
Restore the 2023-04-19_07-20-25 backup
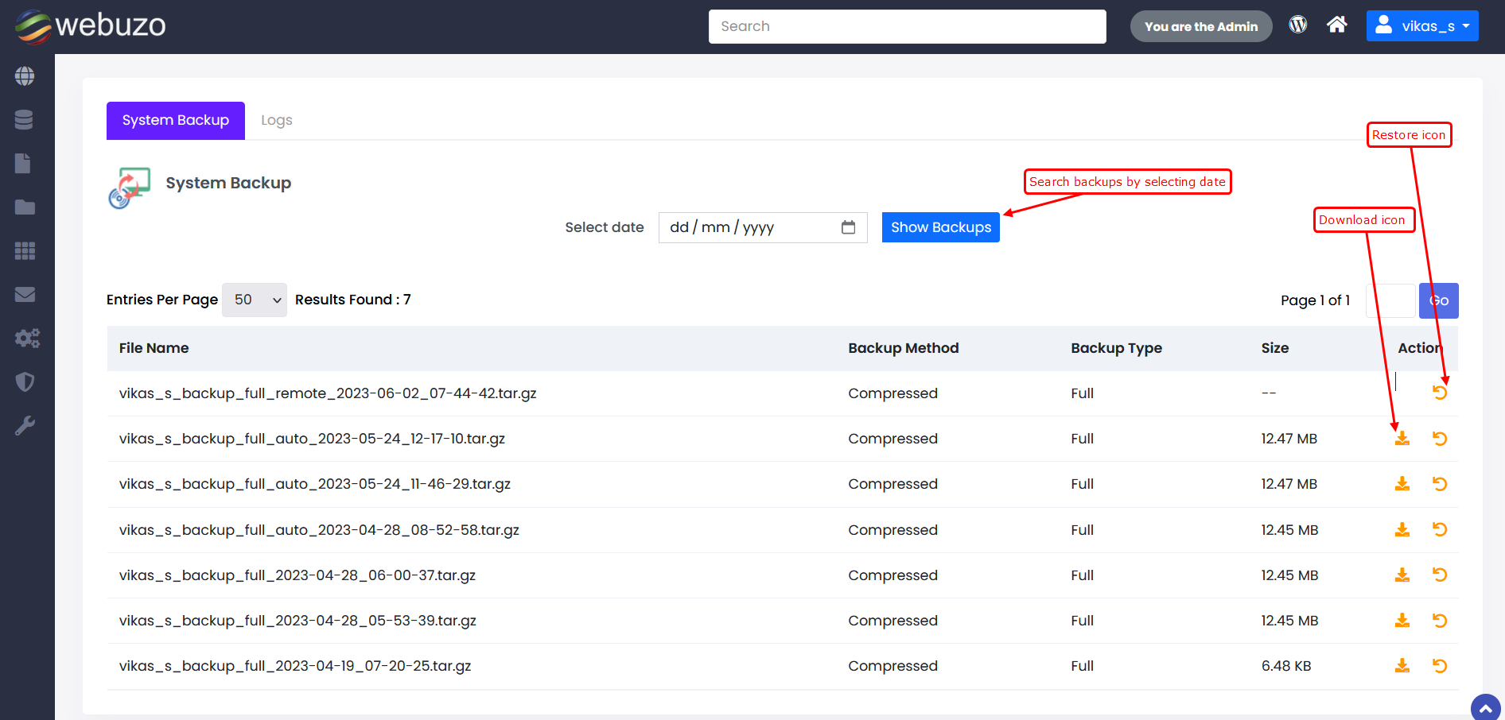(1440, 666)
